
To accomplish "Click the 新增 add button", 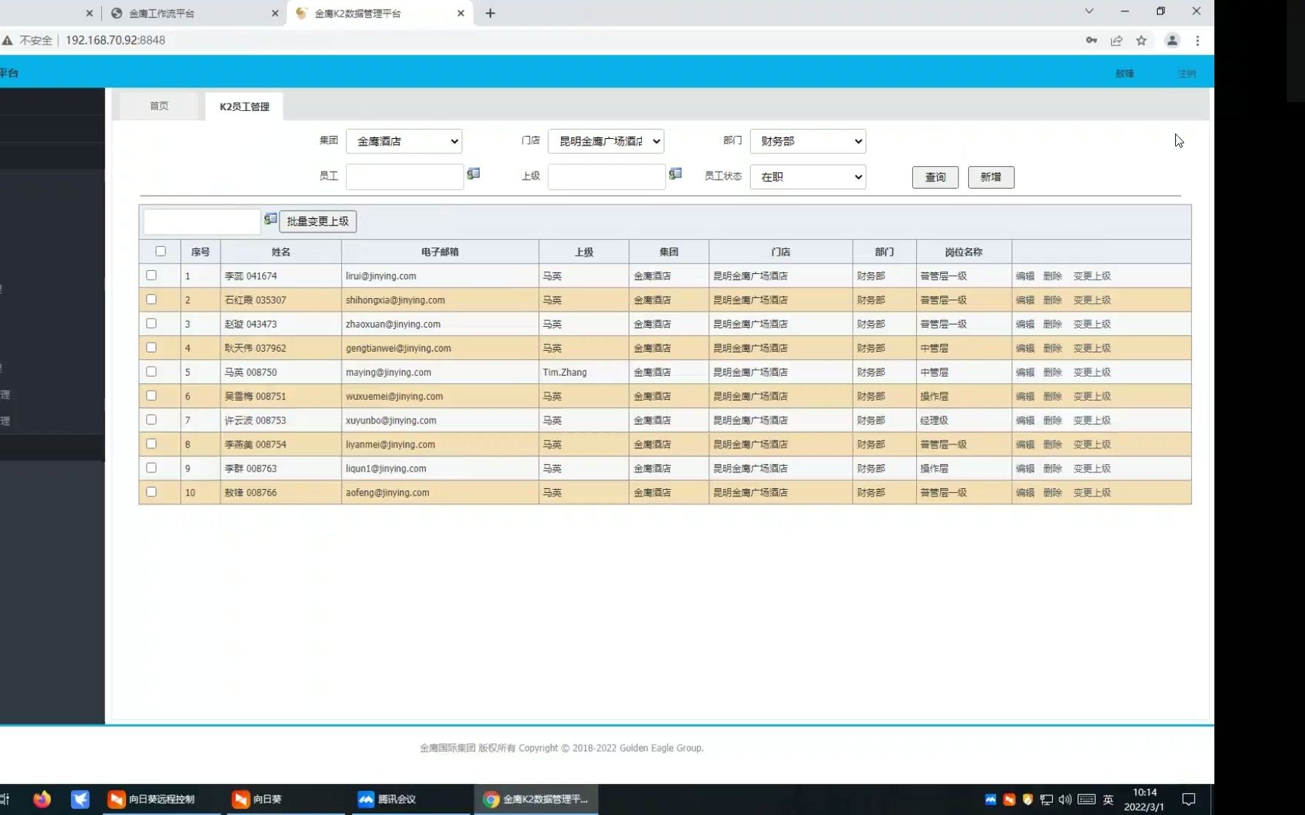I will [991, 177].
